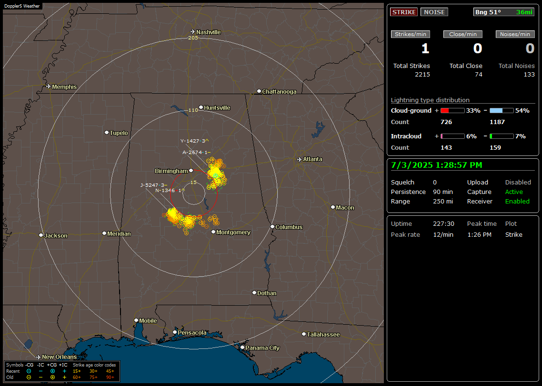This screenshot has height=386, width=542.
Task: Click the Persistence value 90 min
Action: point(443,192)
